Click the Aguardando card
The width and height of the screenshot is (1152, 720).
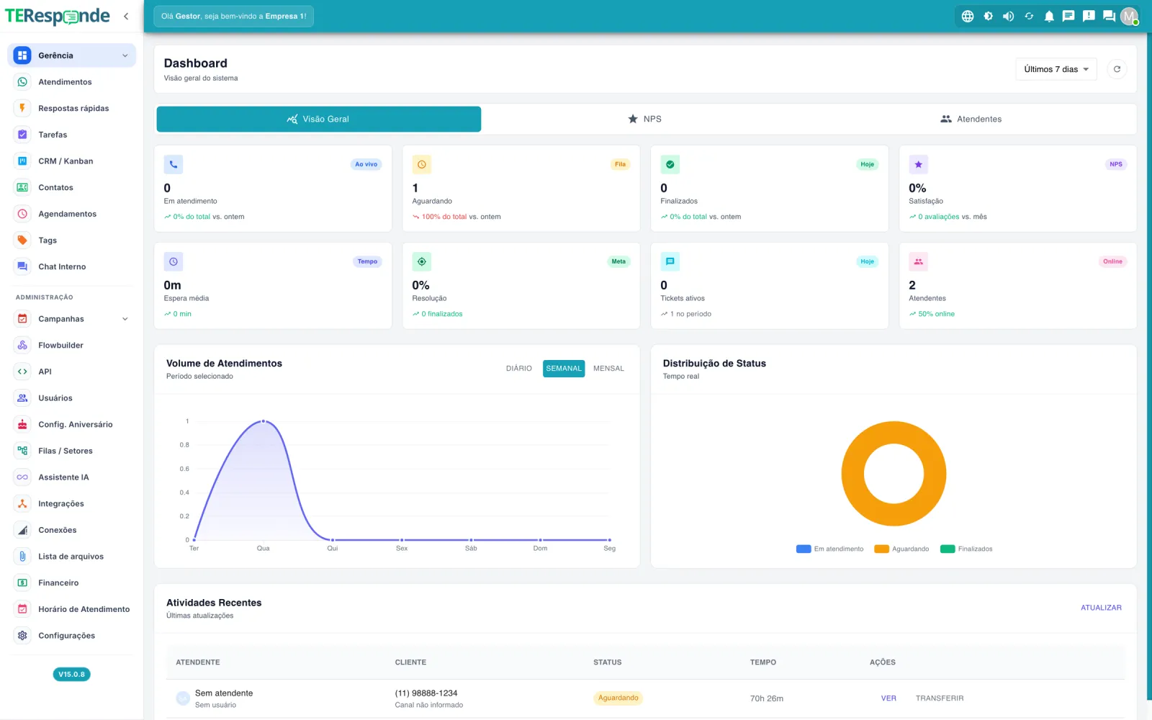click(521, 189)
